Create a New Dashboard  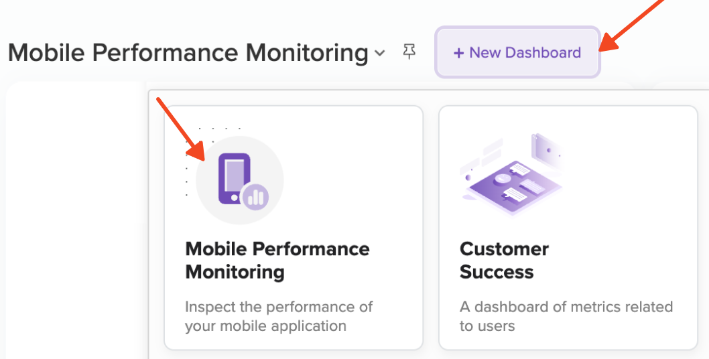pyautogui.click(x=517, y=52)
